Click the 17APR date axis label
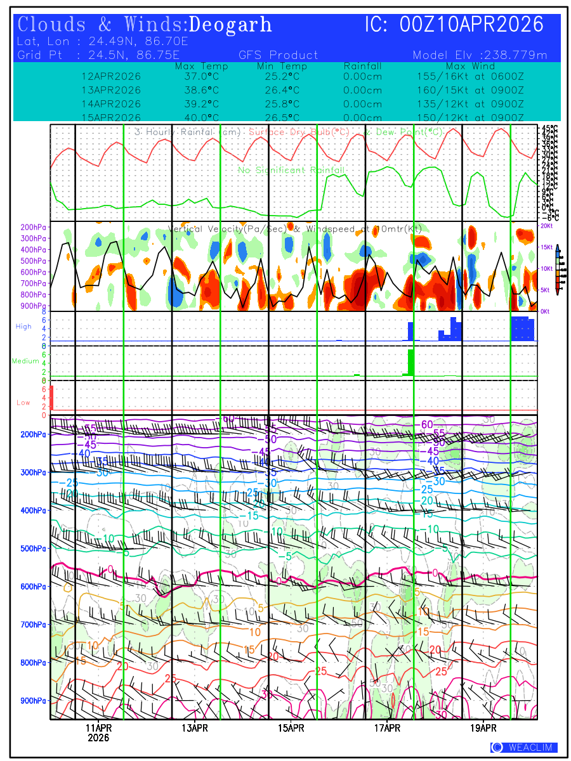This screenshot has width=571, height=761. (x=387, y=727)
